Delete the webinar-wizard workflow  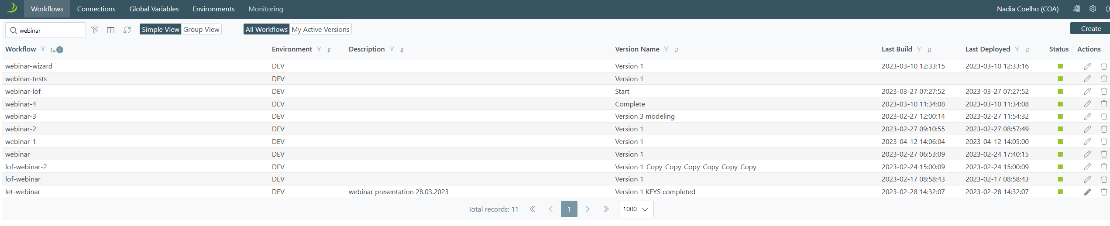point(1104,66)
